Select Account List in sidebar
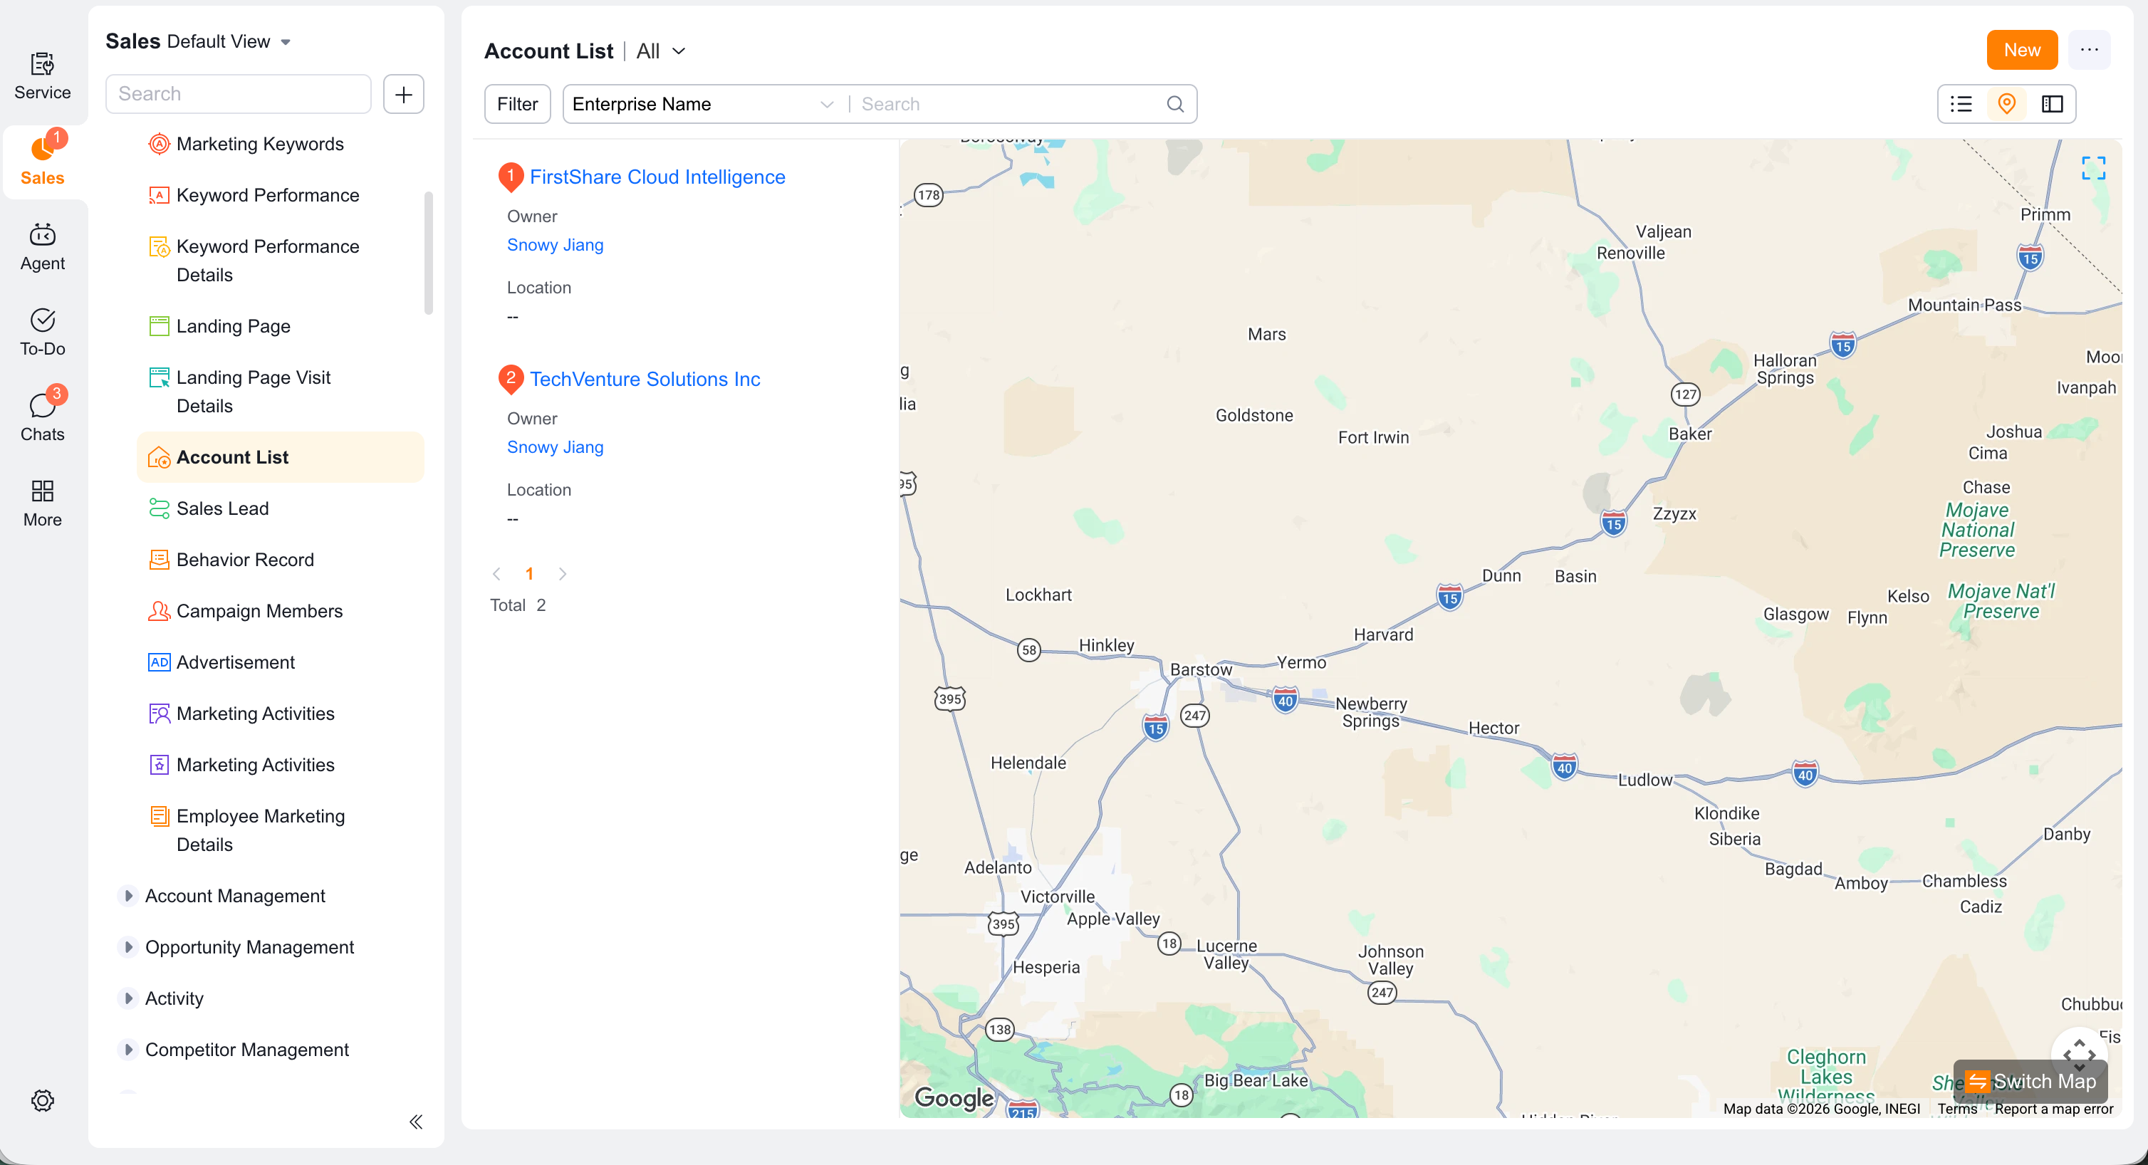2148x1165 pixels. [280, 457]
